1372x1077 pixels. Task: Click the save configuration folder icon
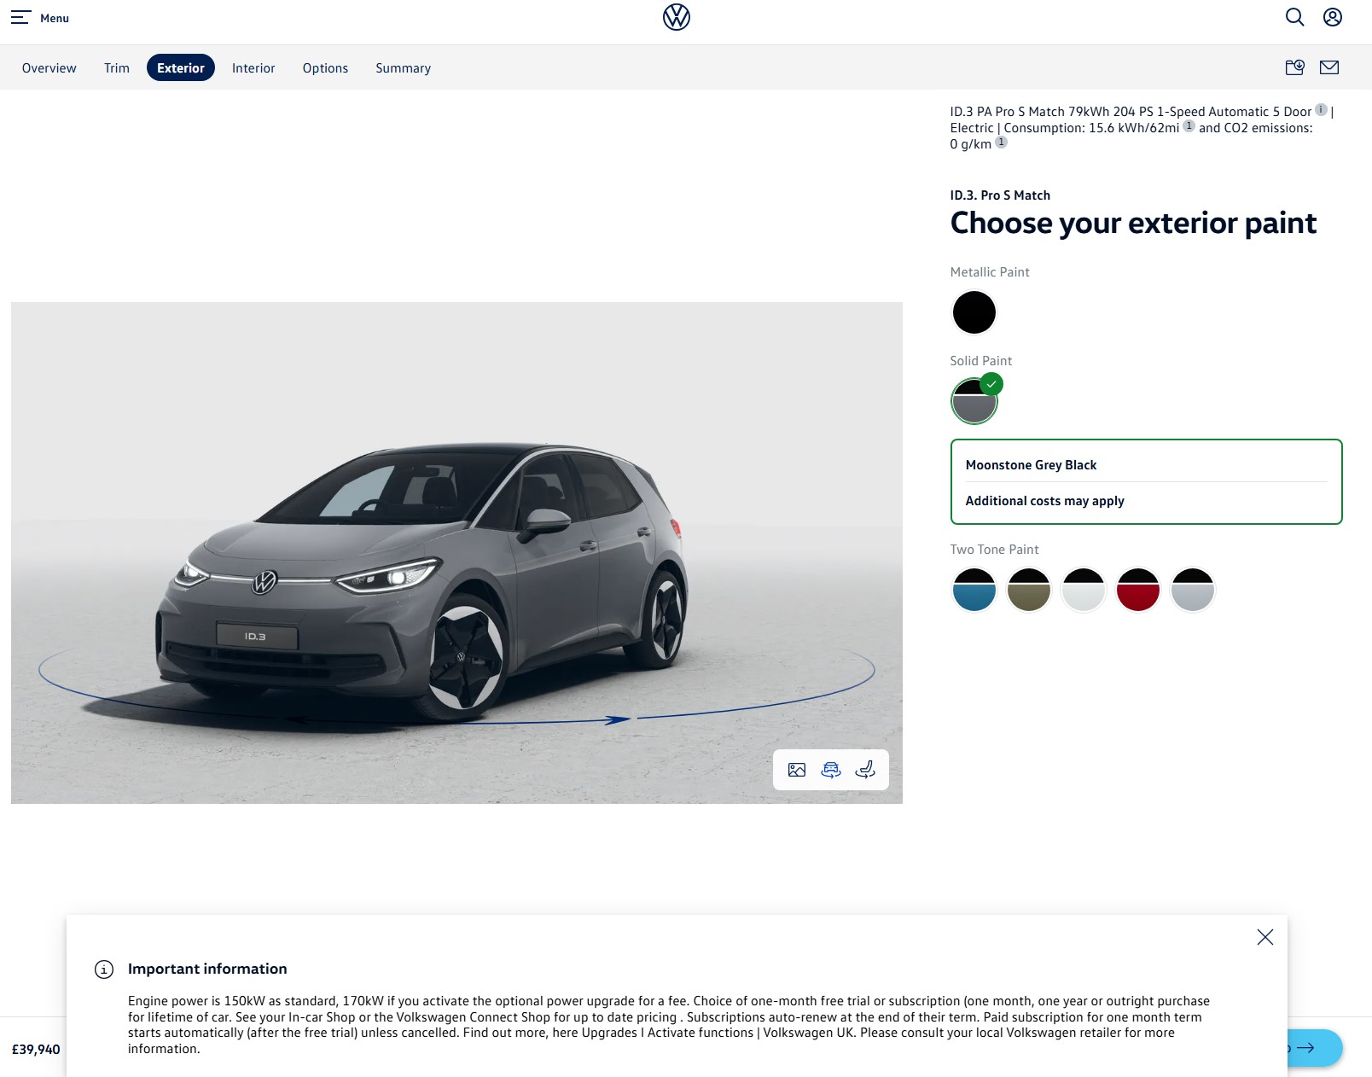1294,67
